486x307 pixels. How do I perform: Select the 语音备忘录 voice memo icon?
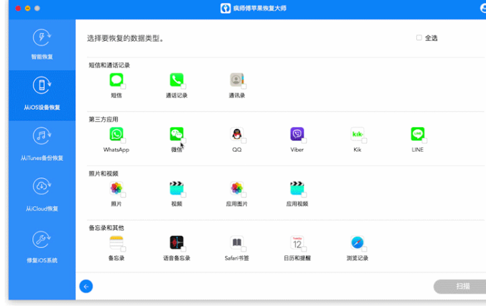pos(176,243)
